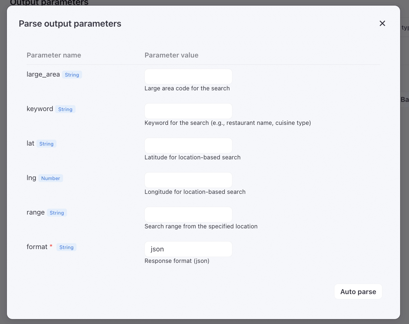Viewport: 409px width, 324px height.
Task: Click the String tag beside format
Action: click(x=66, y=247)
